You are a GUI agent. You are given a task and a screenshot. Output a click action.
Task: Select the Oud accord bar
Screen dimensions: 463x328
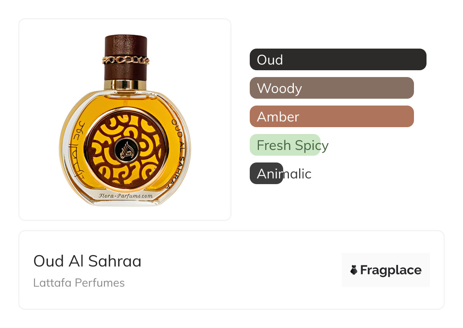tap(338, 60)
